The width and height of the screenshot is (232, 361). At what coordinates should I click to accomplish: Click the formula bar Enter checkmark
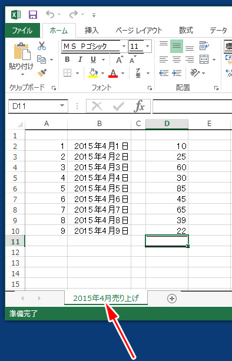(x=118, y=107)
